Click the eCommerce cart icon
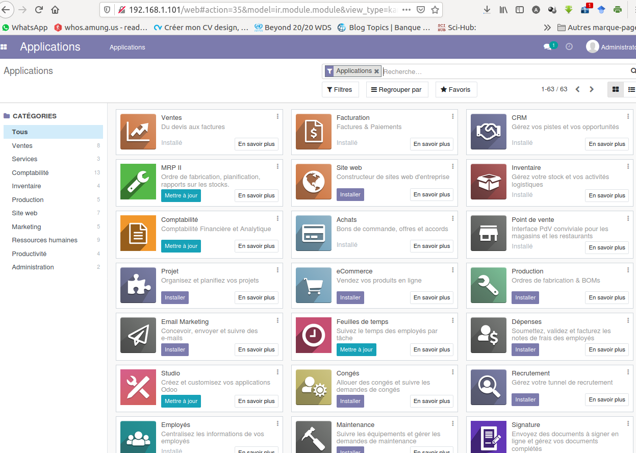Image resolution: width=636 pixels, height=453 pixels. coord(314,285)
